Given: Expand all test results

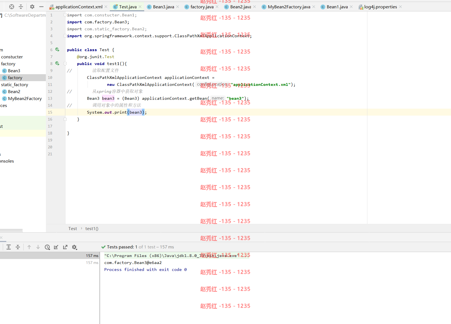Looking at the screenshot, I should (9, 247).
